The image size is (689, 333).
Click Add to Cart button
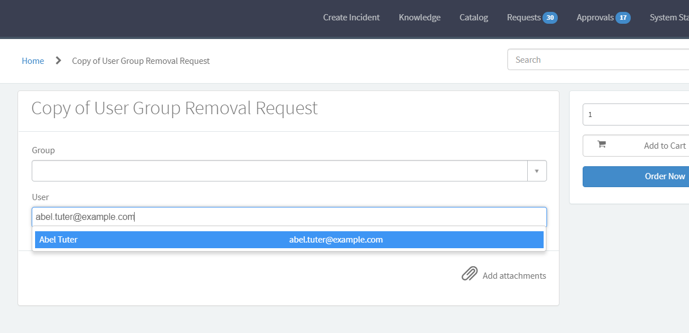point(636,145)
